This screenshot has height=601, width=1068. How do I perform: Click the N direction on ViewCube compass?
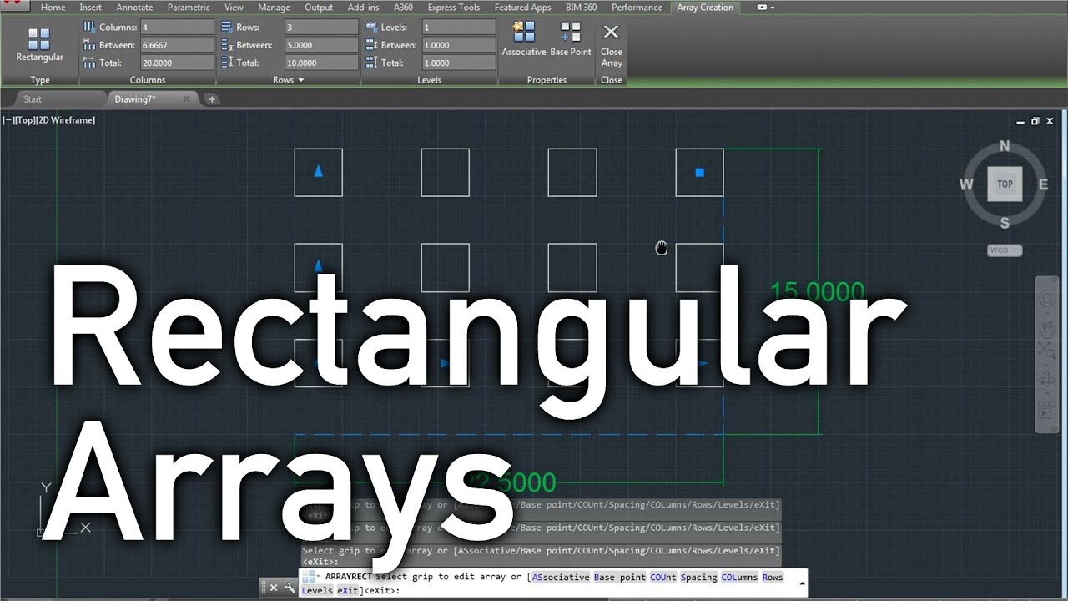point(1005,147)
